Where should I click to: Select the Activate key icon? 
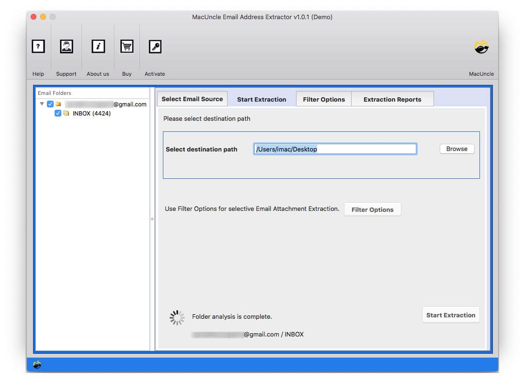click(155, 46)
